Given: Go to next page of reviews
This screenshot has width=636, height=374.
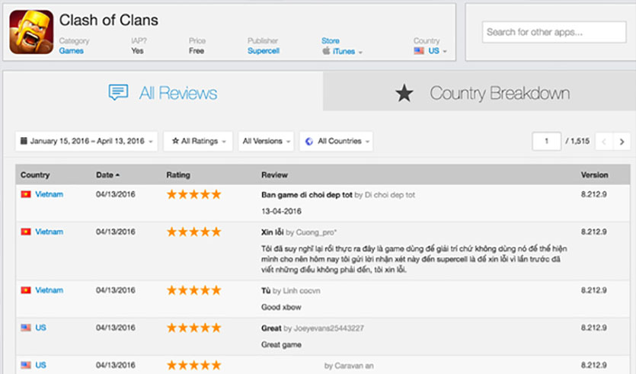Looking at the screenshot, I should pos(622,142).
